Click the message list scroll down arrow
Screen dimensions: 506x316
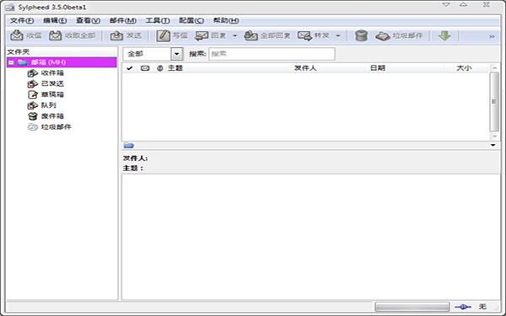click(494, 136)
